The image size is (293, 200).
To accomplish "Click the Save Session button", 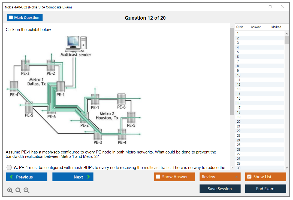I will pos(220,189).
